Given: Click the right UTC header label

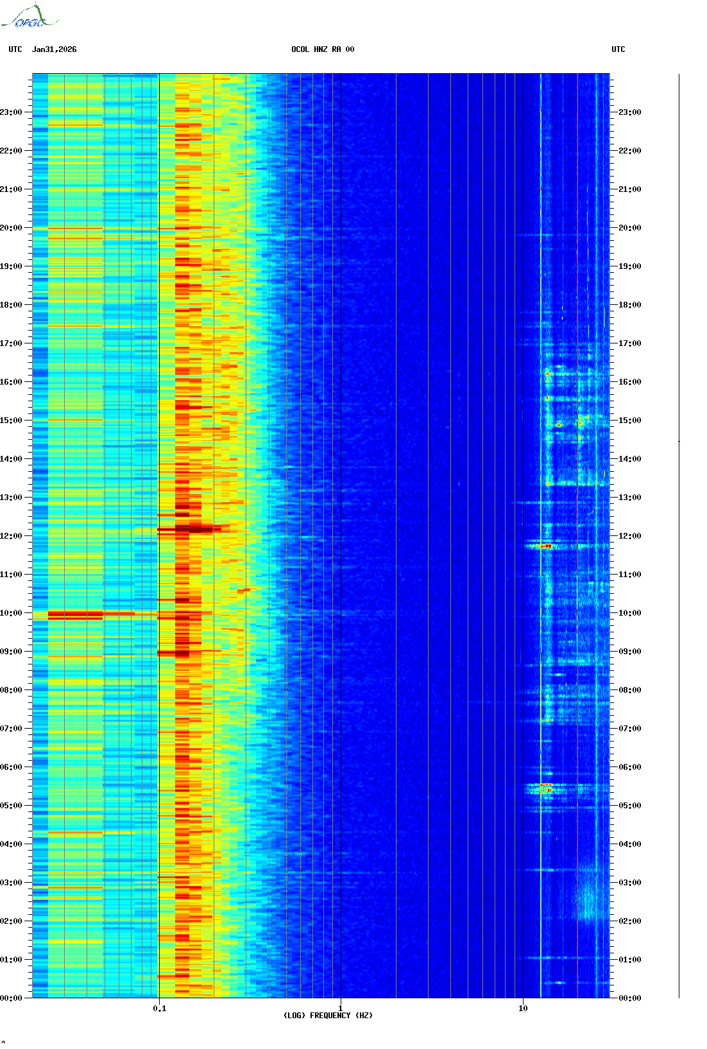Looking at the screenshot, I should 618,49.
